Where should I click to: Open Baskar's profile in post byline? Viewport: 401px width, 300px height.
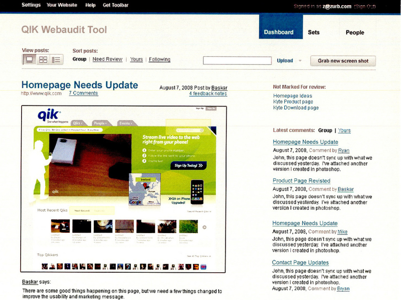click(x=219, y=87)
